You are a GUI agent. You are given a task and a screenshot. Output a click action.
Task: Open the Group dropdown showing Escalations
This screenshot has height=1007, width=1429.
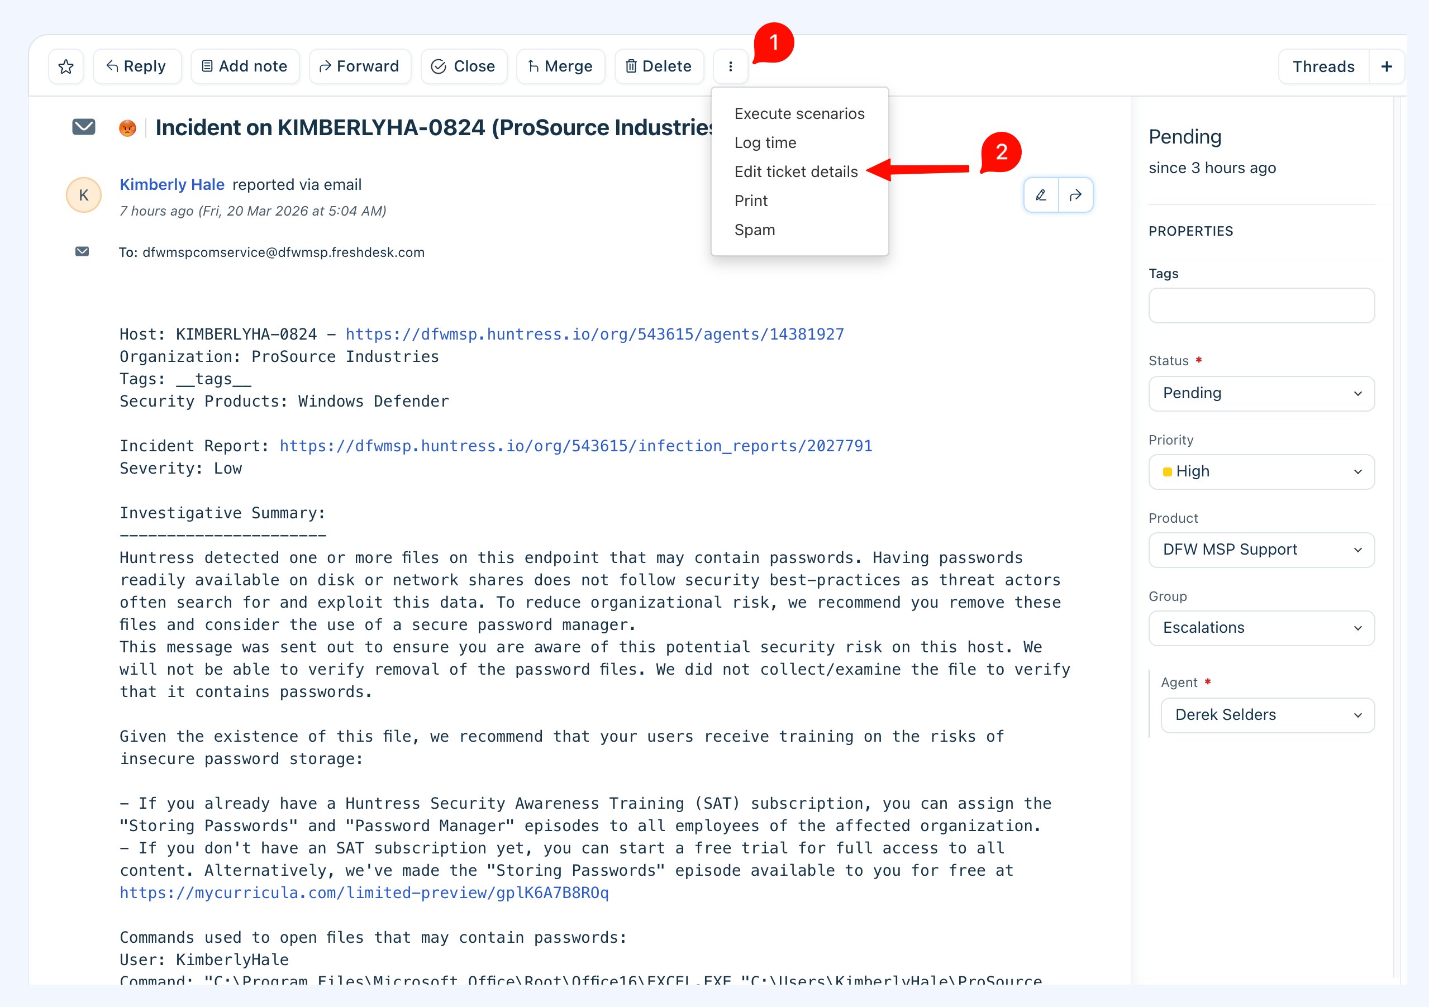(1261, 628)
